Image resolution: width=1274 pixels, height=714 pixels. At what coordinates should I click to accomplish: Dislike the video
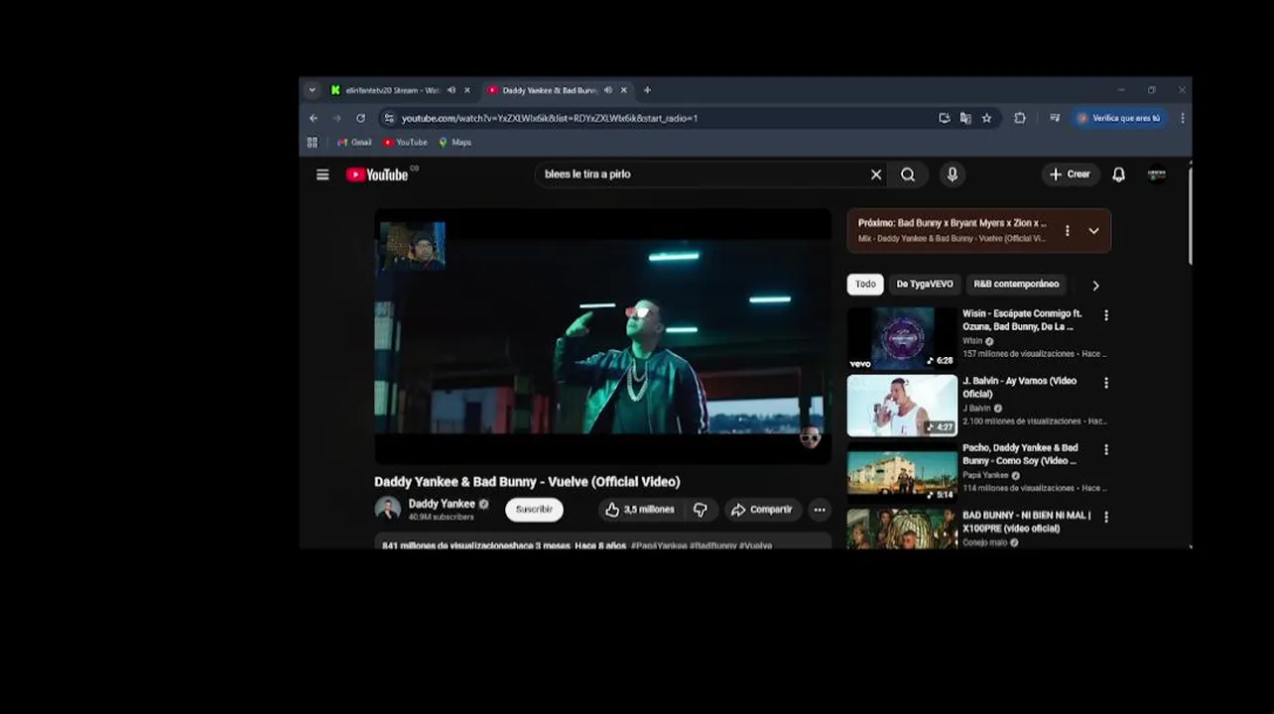pos(701,510)
